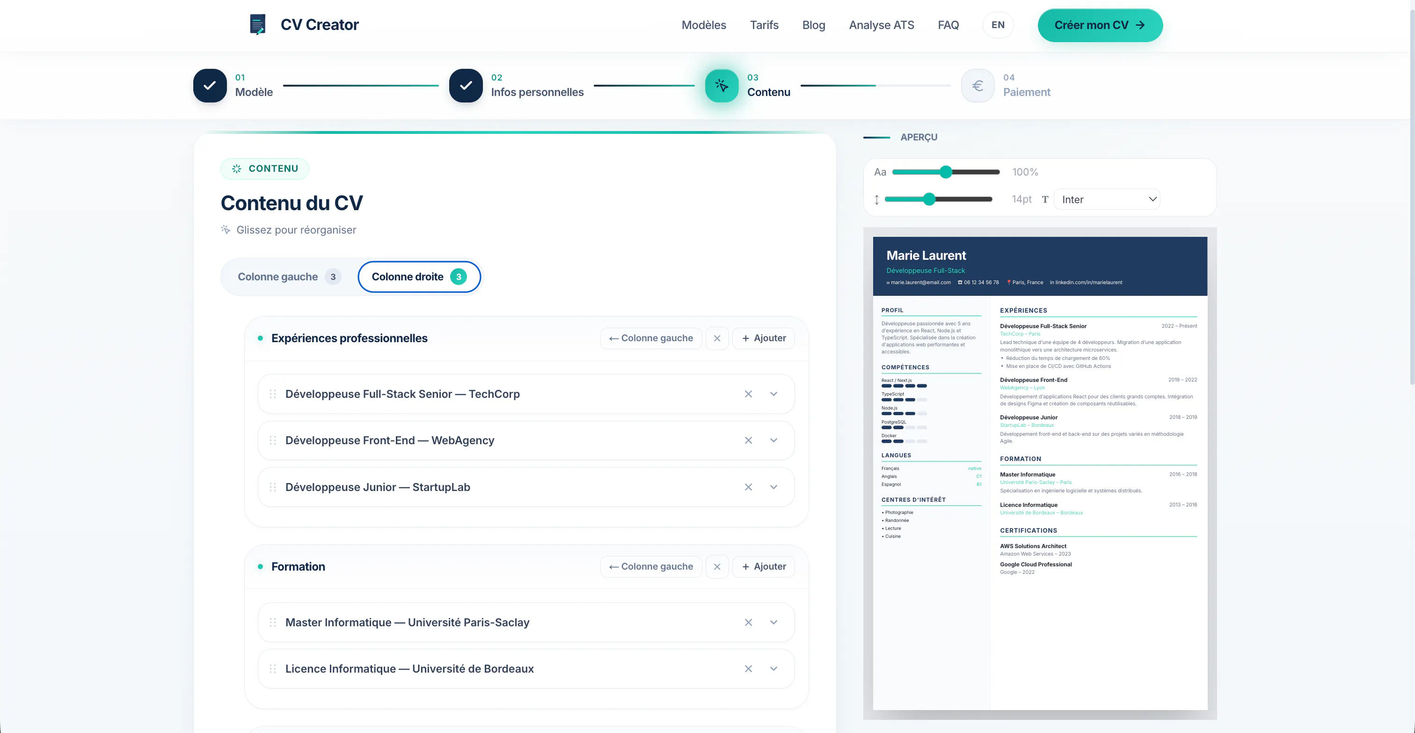
Task: Click the CV Creator brand name
Action: pos(320,25)
